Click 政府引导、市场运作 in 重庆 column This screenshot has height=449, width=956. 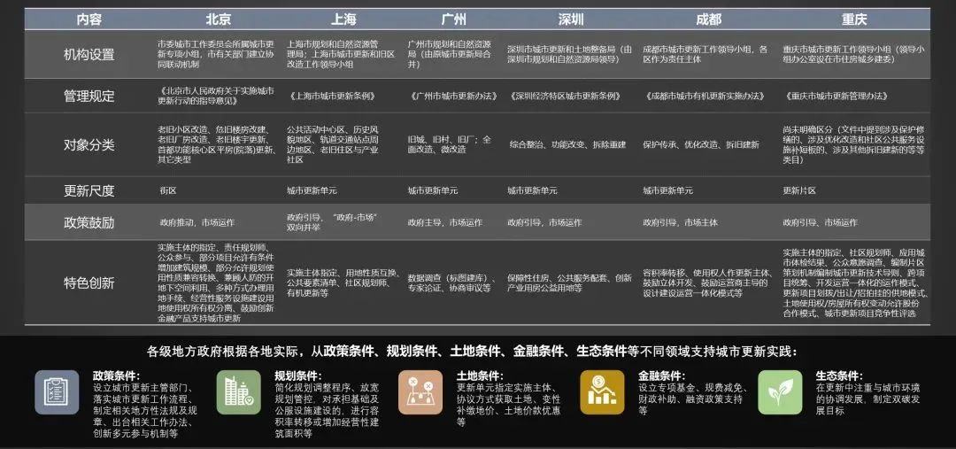[820, 222]
